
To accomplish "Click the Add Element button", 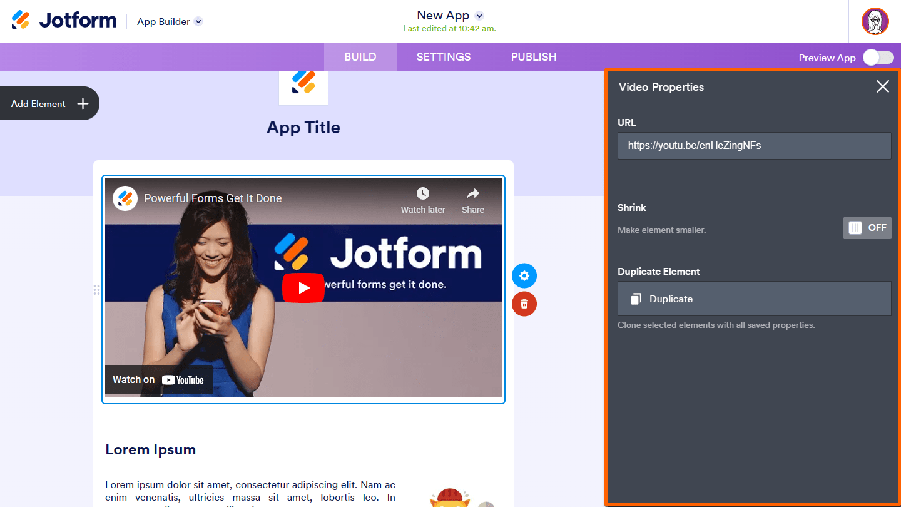I will point(49,104).
